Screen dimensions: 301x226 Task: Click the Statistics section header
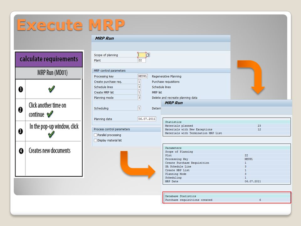(227, 122)
